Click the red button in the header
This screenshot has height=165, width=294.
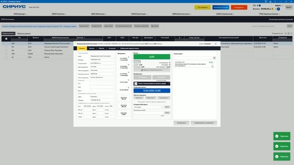tap(239, 7)
